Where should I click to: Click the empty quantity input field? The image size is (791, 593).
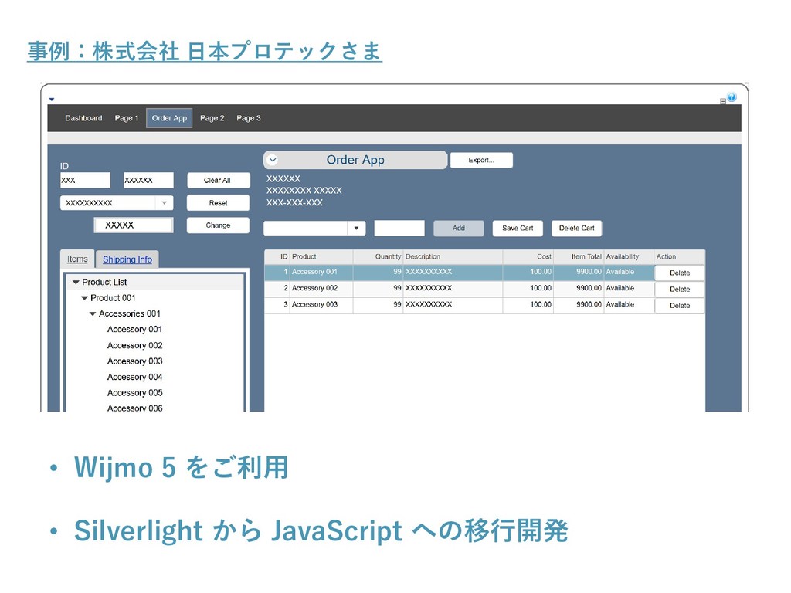click(399, 228)
